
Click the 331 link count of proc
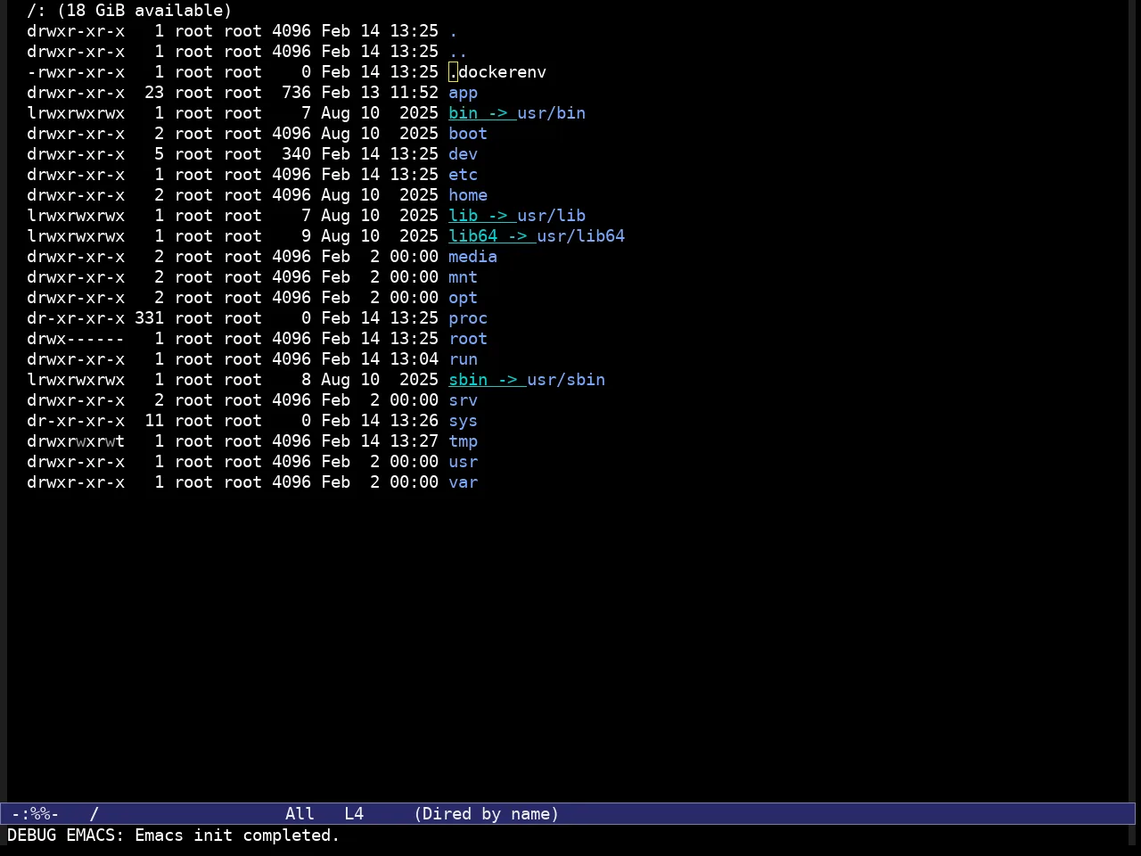pyautogui.click(x=149, y=318)
